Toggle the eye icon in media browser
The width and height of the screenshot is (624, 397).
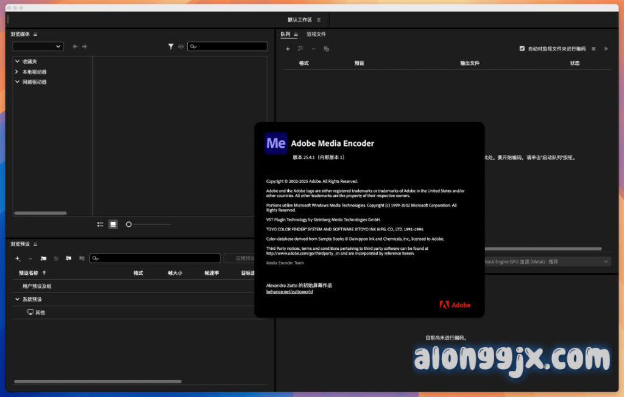(x=181, y=46)
